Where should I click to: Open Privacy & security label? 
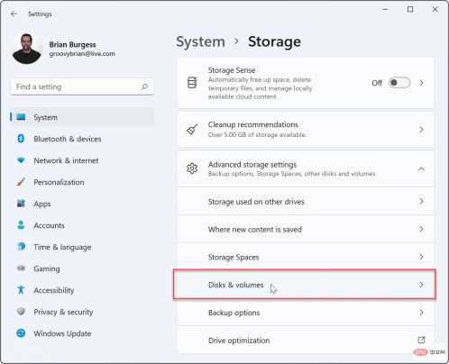(63, 312)
